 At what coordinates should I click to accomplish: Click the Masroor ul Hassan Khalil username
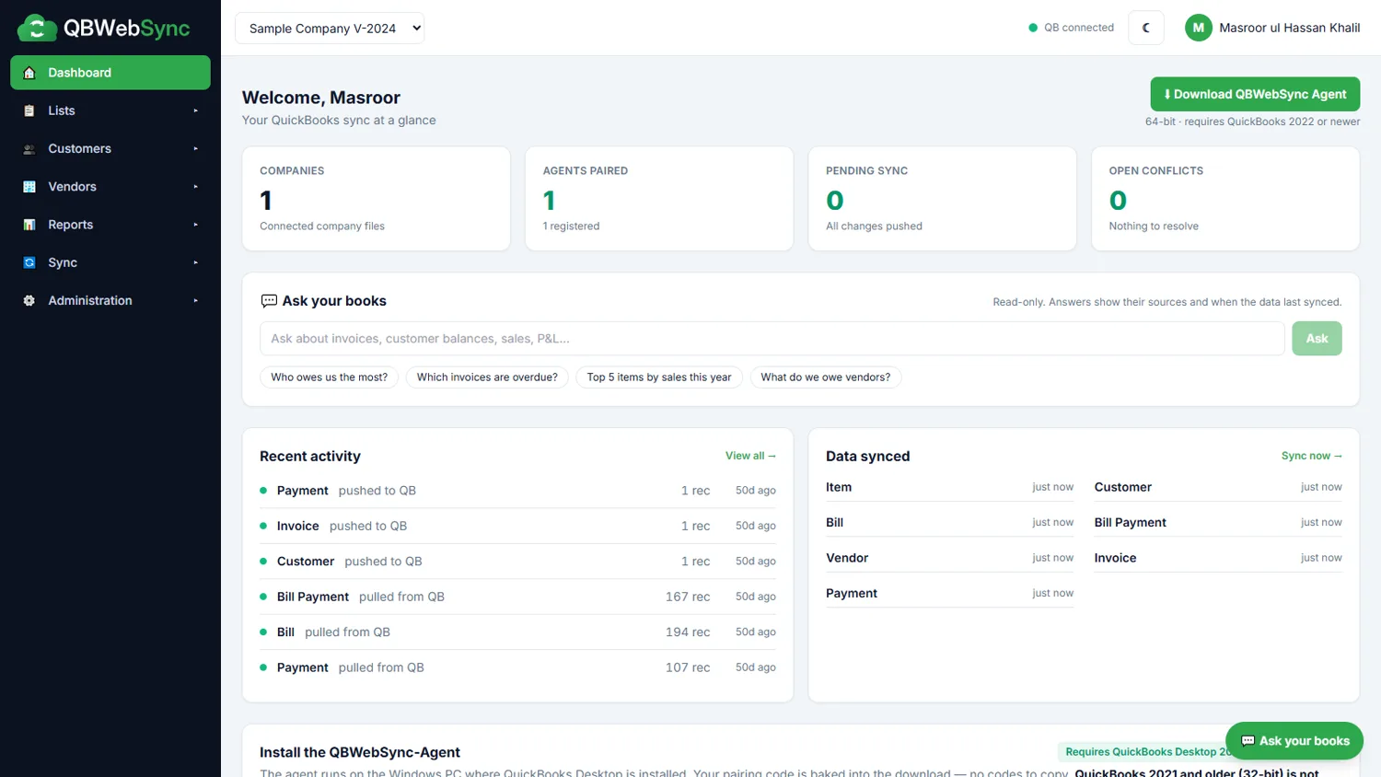(1289, 28)
